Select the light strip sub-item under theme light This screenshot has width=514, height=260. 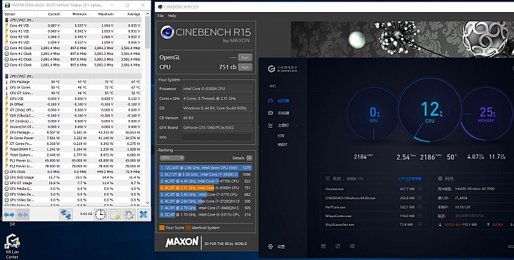click(281, 136)
